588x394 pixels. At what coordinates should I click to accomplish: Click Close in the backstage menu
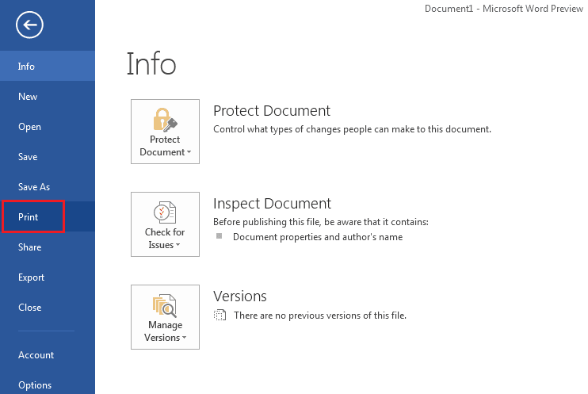click(48, 307)
